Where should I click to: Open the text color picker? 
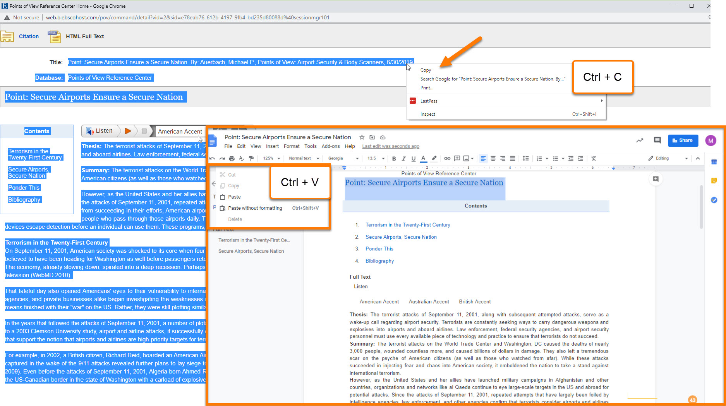[x=423, y=158]
